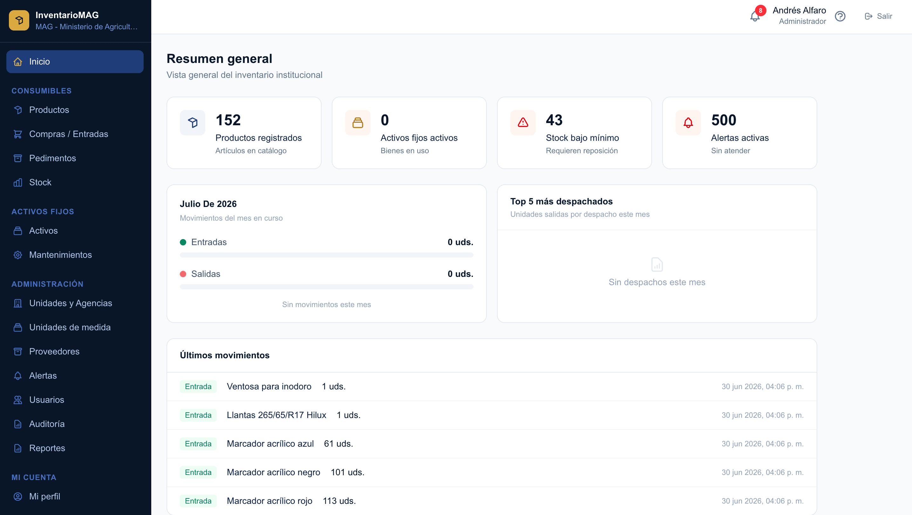This screenshot has width=912, height=515.
Task: Click the Entrada tag beside Marcador acrílico rojo
Action: (198, 501)
